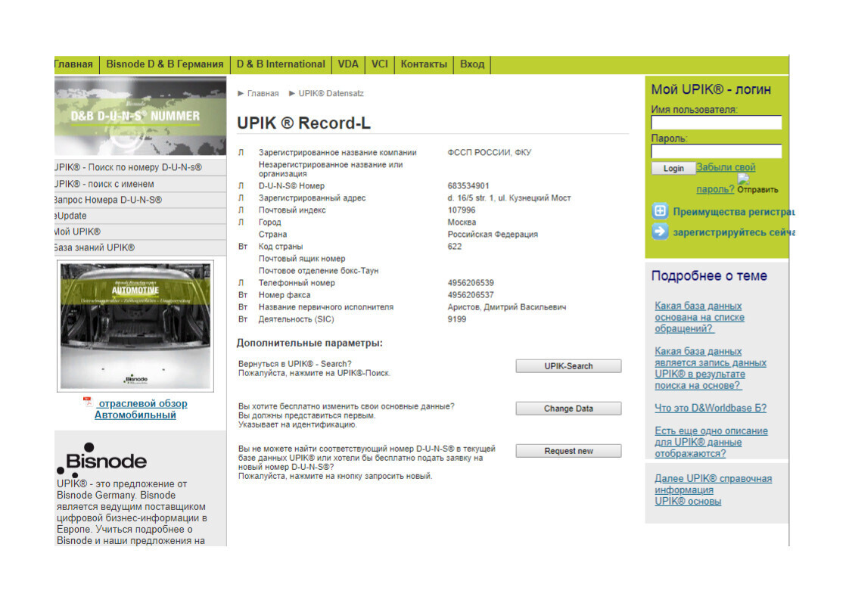849x600 pixels.
Task: Focus the Имя пользователя input field
Action: coord(716,123)
